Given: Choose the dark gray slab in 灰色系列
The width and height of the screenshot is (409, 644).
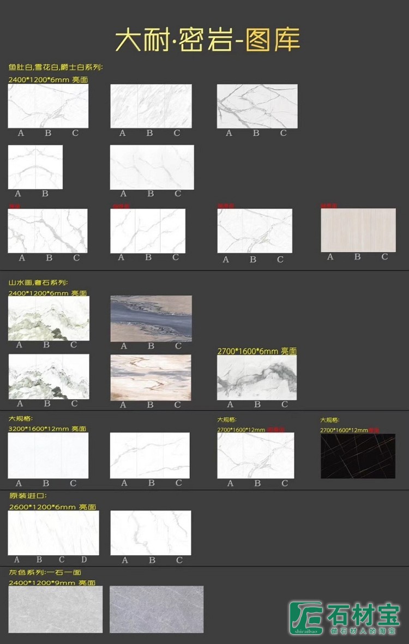Looking at the screenshot, I should [157, 609].
